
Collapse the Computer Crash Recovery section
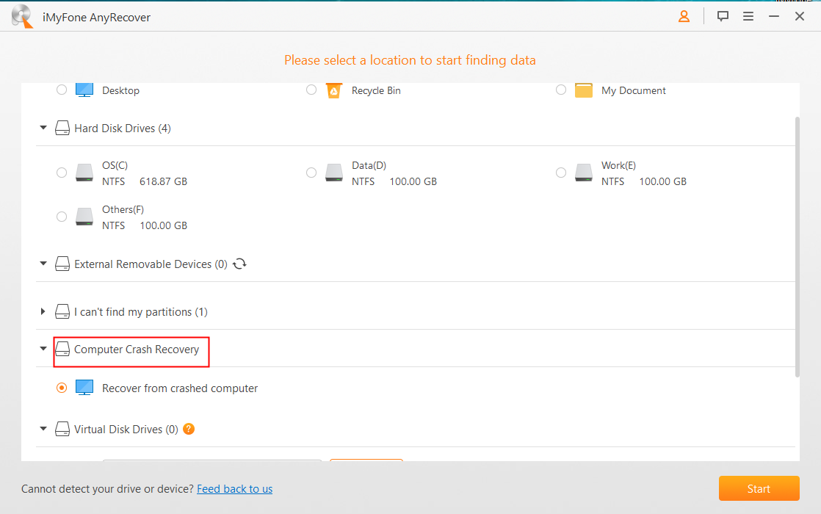click(x=43, y=349)
